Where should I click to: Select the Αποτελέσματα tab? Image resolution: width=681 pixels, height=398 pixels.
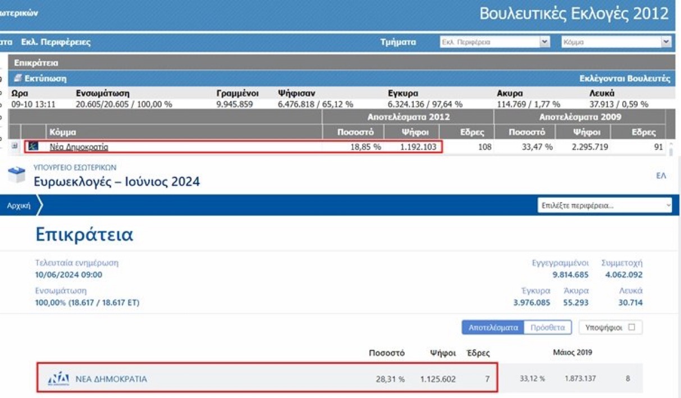tap(493, 327)
